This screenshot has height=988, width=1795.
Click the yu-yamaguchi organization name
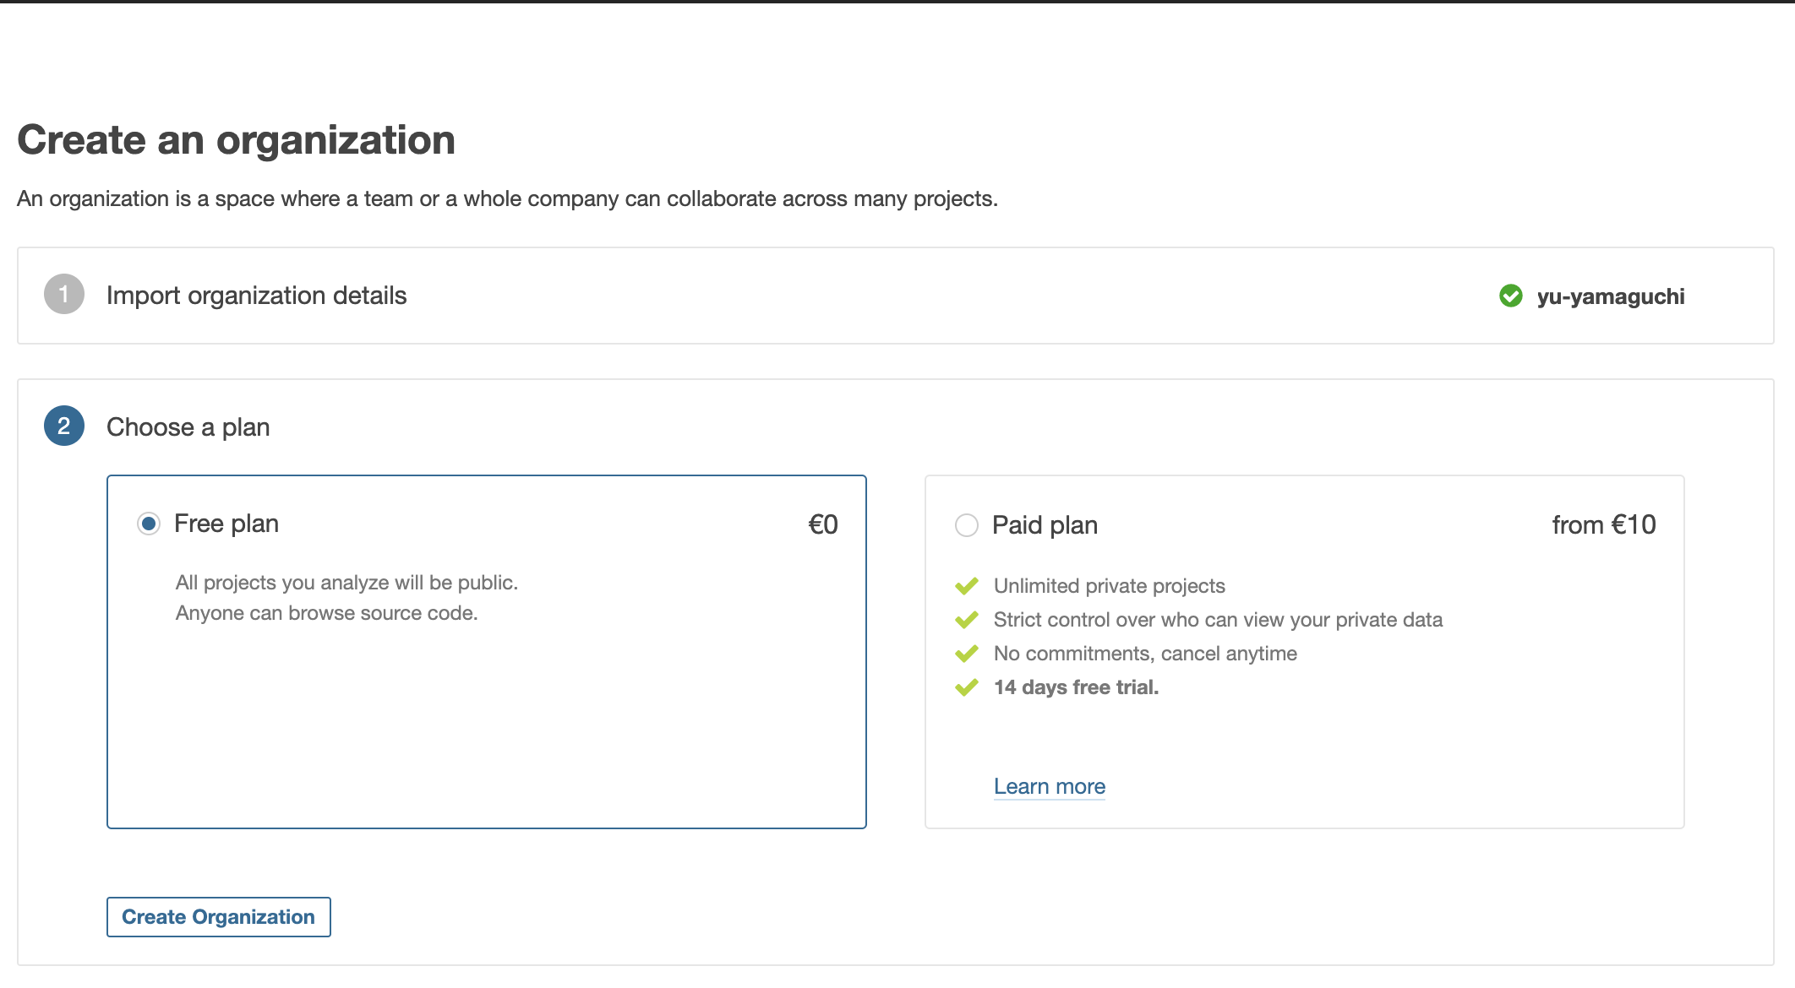click(x=1610, y=296)
